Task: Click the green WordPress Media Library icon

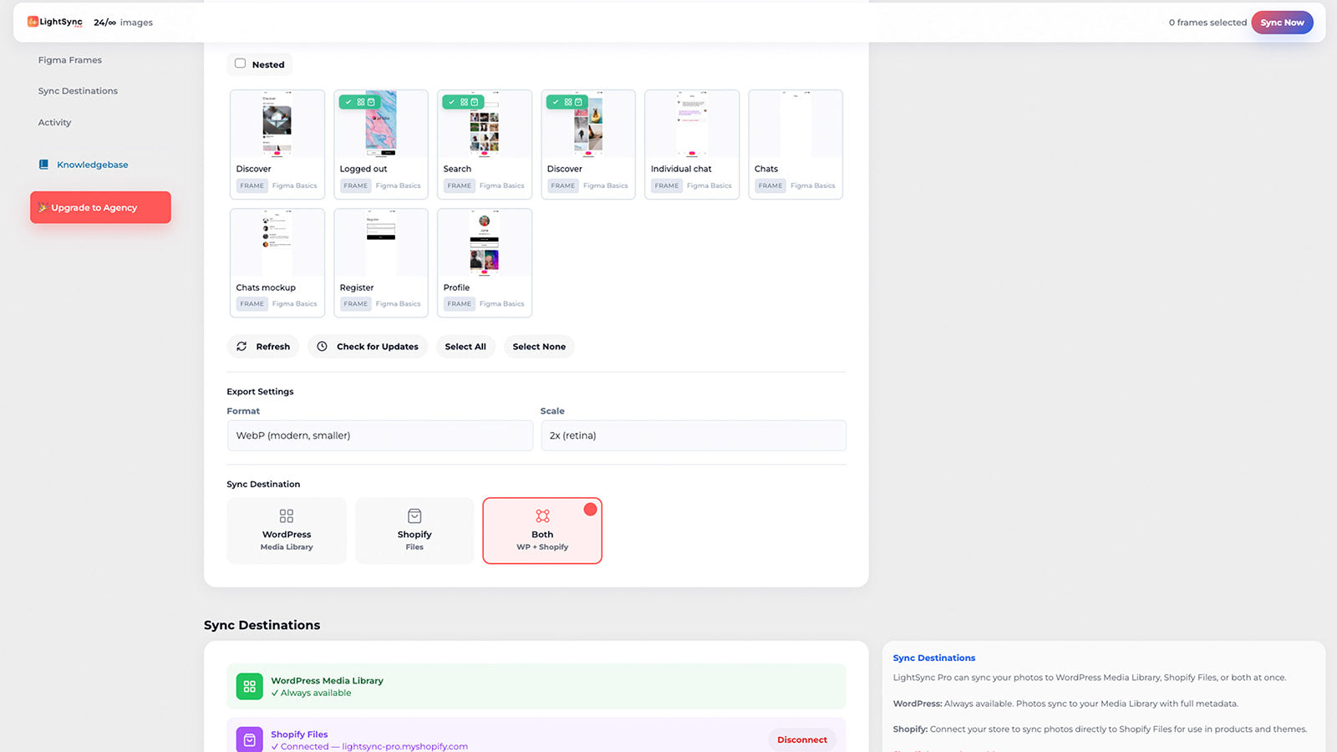Action: [249, 686]
